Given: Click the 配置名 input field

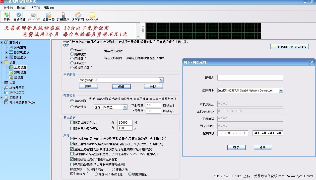Looking at the screenshot, I should click(x=250, y=78).
